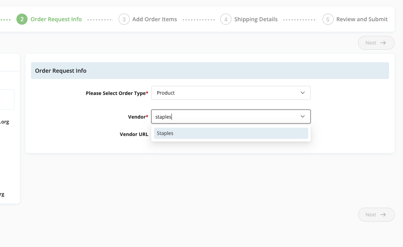Click the green step 2 circle
403x247 pixels.
tap(22, 19)
